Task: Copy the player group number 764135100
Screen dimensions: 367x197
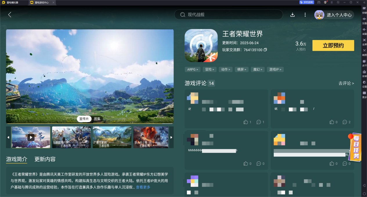Action: click(265, 50)
